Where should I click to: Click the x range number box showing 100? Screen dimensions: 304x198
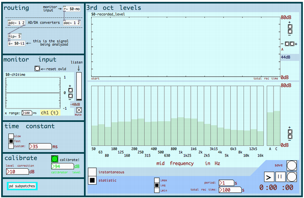[27, 113]
